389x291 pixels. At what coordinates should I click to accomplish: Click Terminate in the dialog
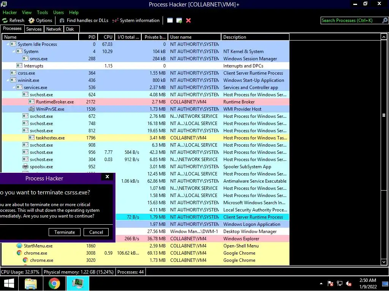65,232
